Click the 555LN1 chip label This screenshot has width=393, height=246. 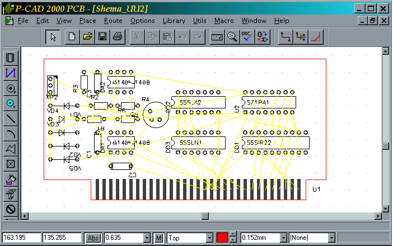tap(191, 143)
